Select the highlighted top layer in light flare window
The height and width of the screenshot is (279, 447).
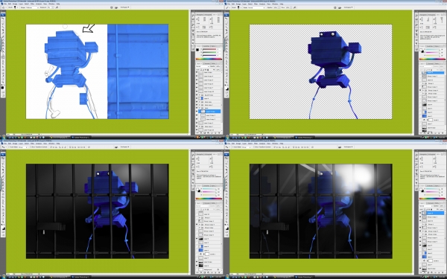433,214
